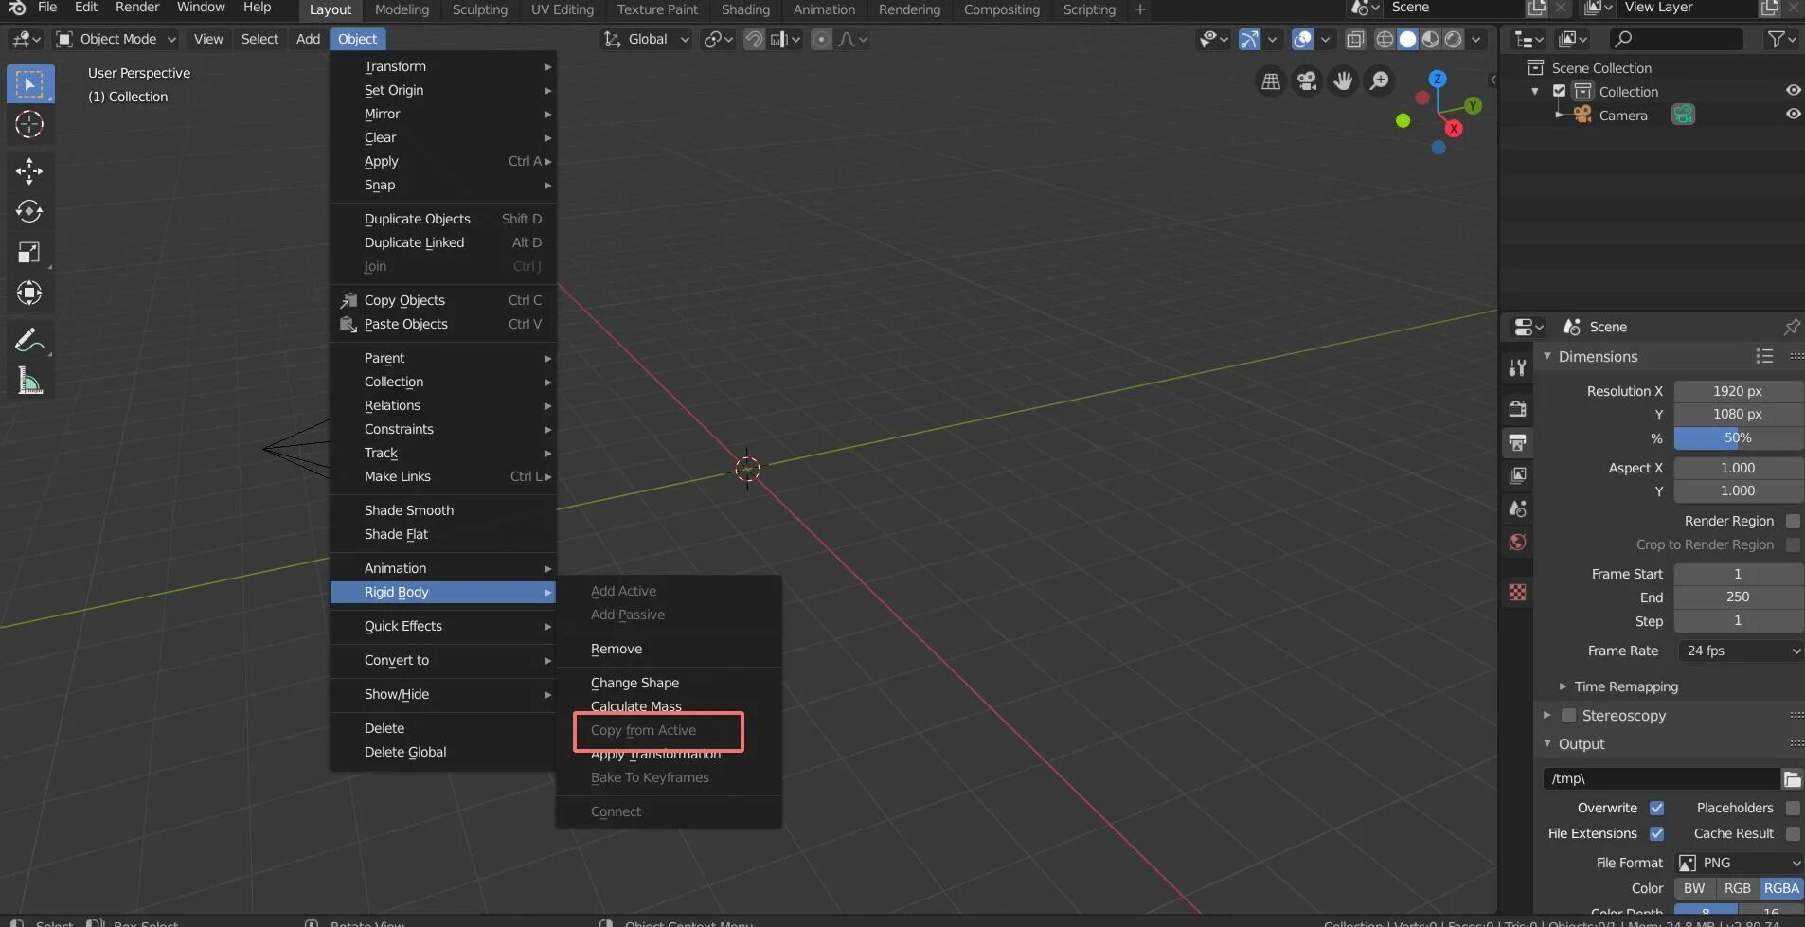Expand Time Remapping section

1563,686
